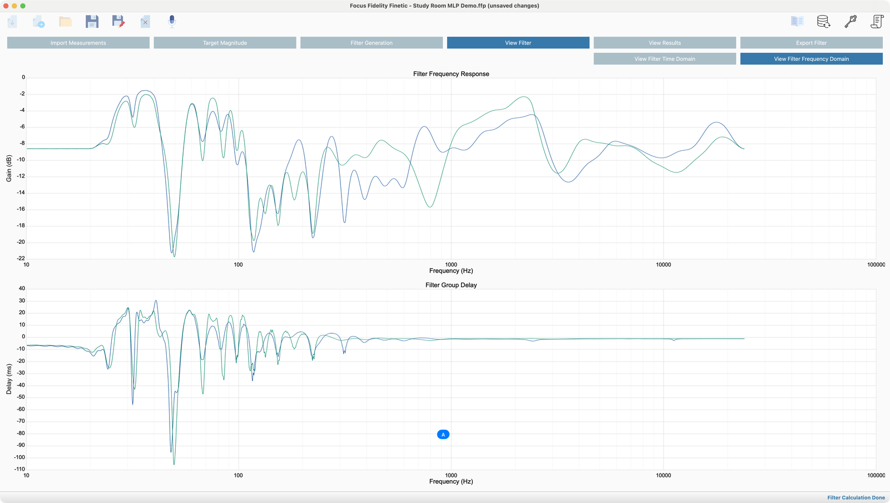Switch to the View Results step
Screen dimensions: 890x503
pos(665,43)
